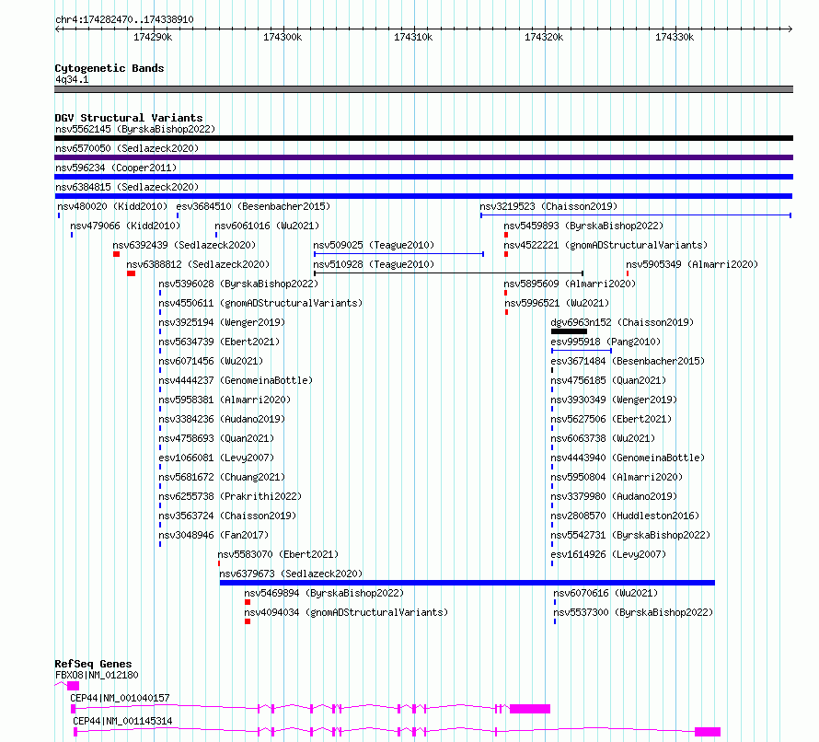Screen dimensions: 819x742
Task: Click the nsv5562145 (ByrskaBishop2022) black variant bar
Action: pos(423,138)
